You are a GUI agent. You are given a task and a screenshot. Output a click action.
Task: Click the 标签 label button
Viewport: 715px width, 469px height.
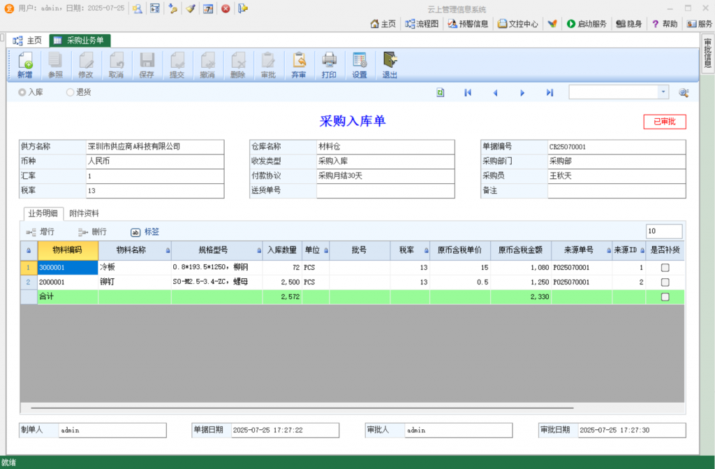click(x=145, y=232)
